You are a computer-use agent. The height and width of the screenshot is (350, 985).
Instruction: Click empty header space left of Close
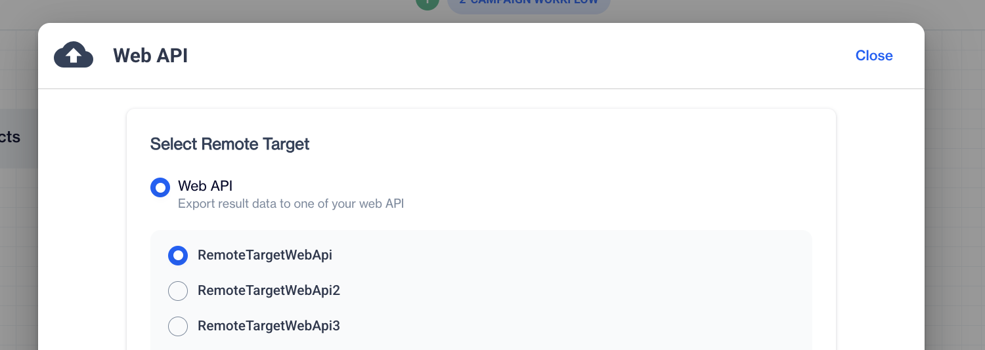[525, 56]
